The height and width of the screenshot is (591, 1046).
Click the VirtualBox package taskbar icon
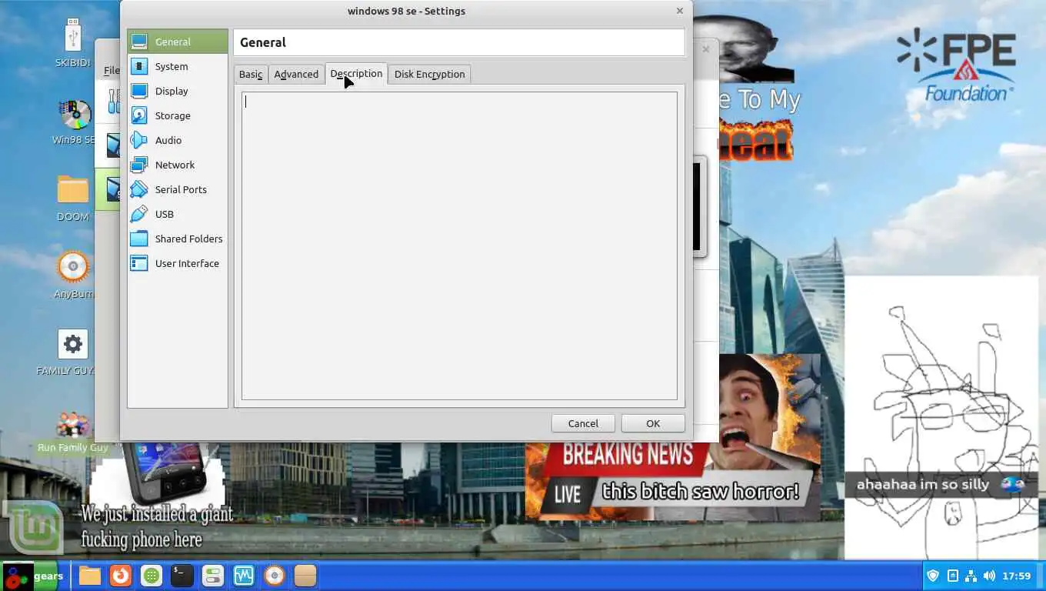click(305, 576)
